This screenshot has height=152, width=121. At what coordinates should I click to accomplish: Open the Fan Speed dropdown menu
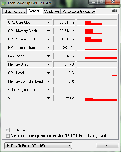[48, 56]
